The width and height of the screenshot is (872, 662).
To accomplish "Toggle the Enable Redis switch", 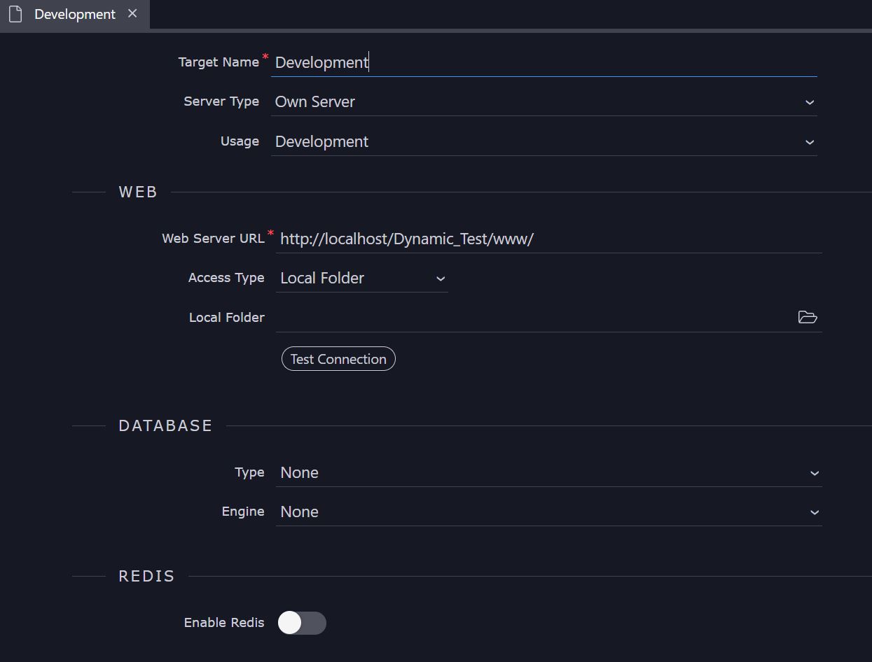I will tap(302, 623).
